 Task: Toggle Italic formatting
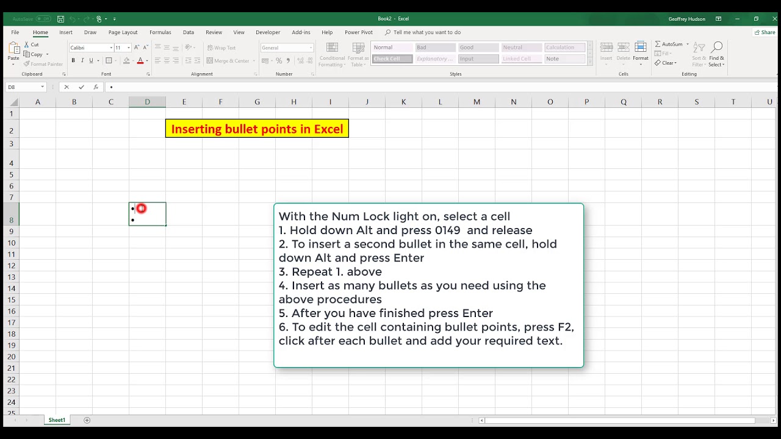(x=82, y=60)
